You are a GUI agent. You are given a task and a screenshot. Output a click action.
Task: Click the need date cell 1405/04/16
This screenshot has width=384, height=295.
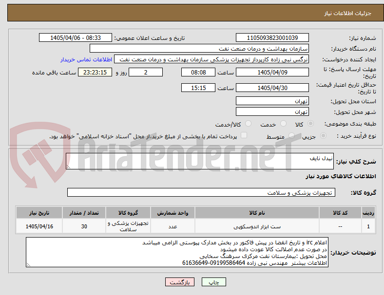39,226
